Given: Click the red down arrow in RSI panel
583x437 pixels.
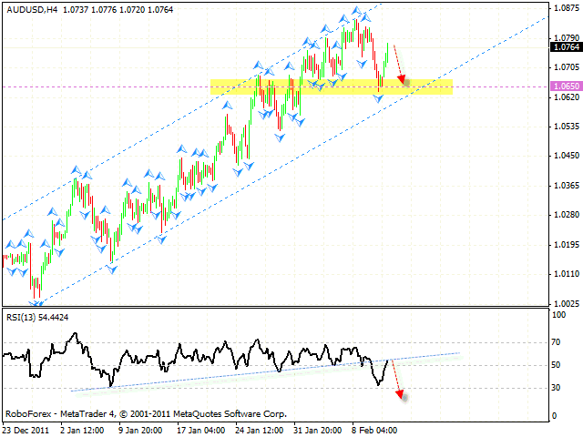Looking at the screenshot, I should 396,378.
